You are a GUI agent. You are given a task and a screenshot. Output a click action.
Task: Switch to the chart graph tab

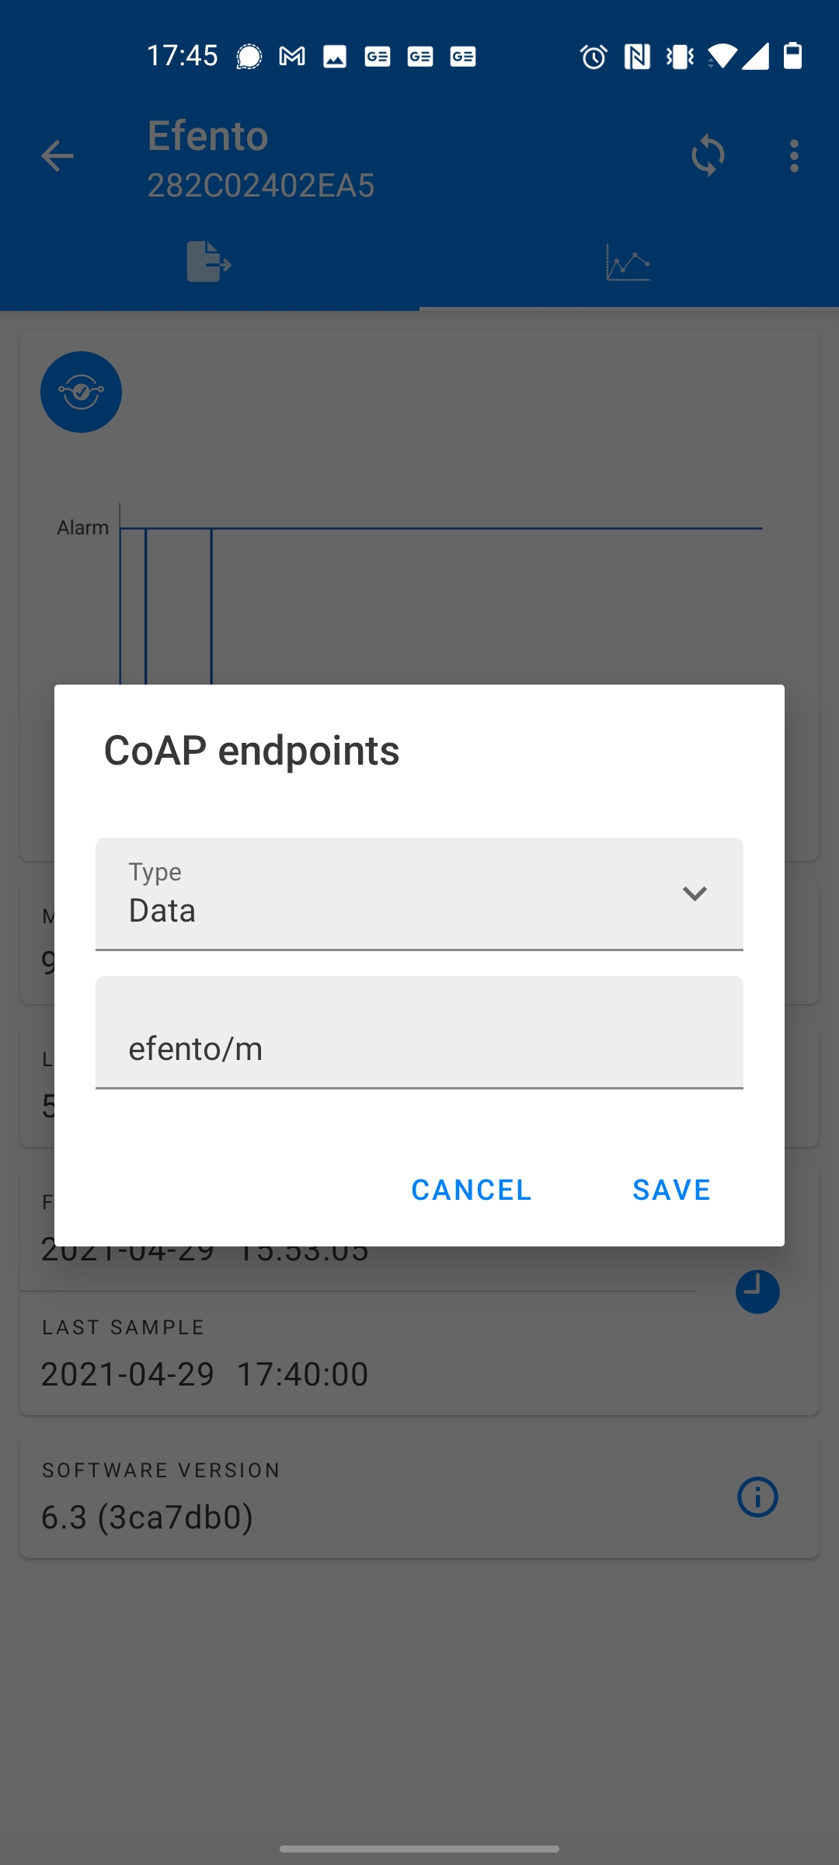(x=628, y=262)
